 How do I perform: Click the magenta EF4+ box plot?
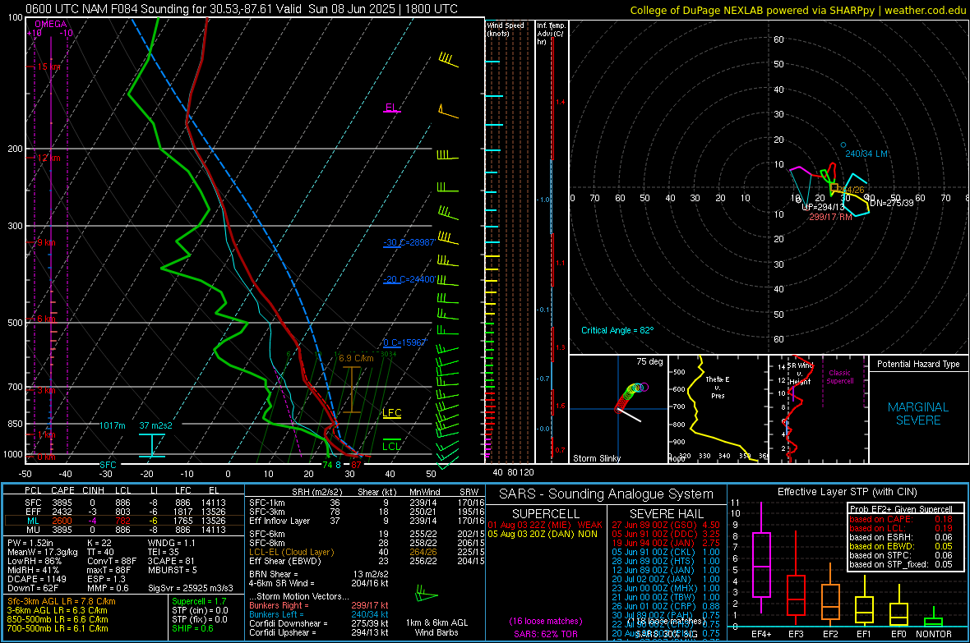coord(761,558)
